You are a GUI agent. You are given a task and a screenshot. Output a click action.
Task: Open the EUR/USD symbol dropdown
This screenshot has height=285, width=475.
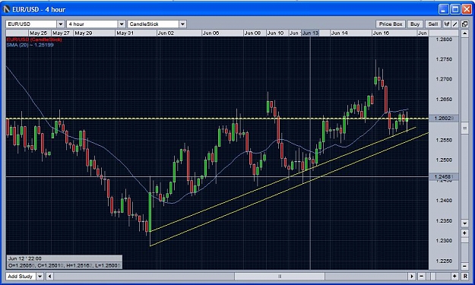[x=61, y=24]
